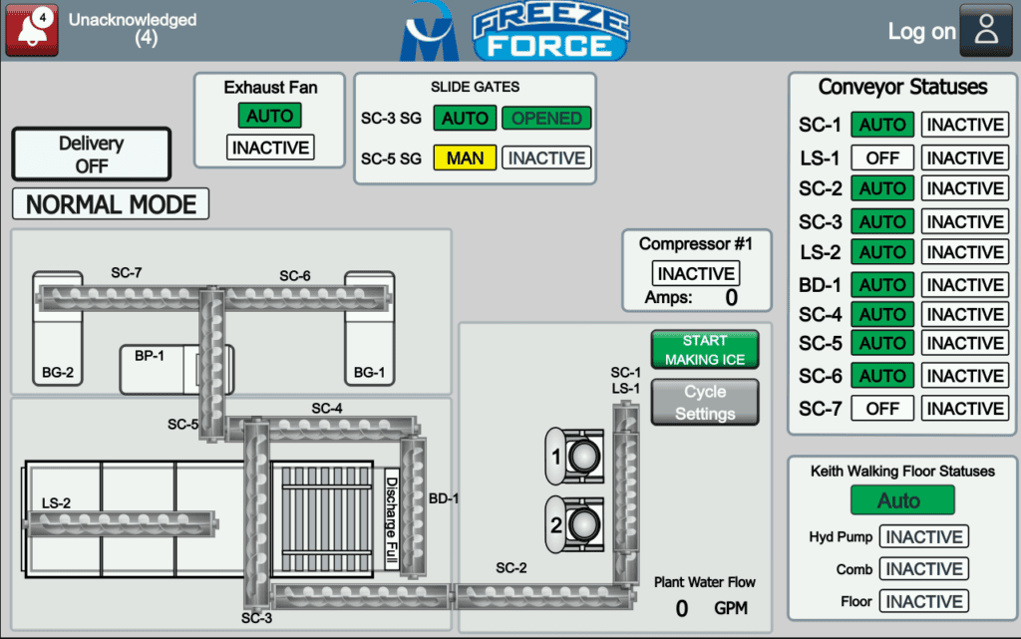Toggle Delivery OFF button
Screen dimensions: 1021x639
pyautogui.click(x=91, y=155)
